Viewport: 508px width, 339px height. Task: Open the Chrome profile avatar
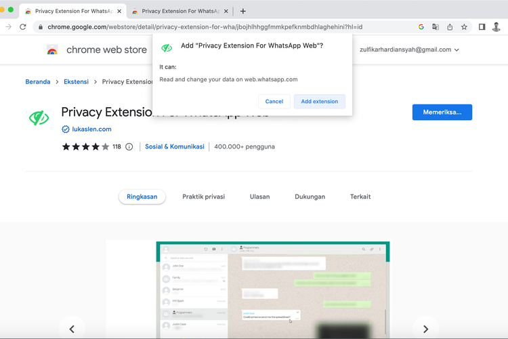[x=496, y=27]
